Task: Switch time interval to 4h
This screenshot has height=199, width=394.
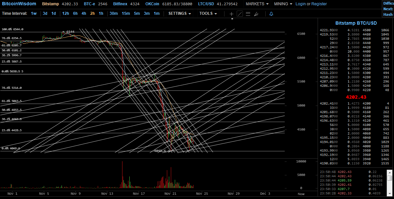Action: [84, 13]
